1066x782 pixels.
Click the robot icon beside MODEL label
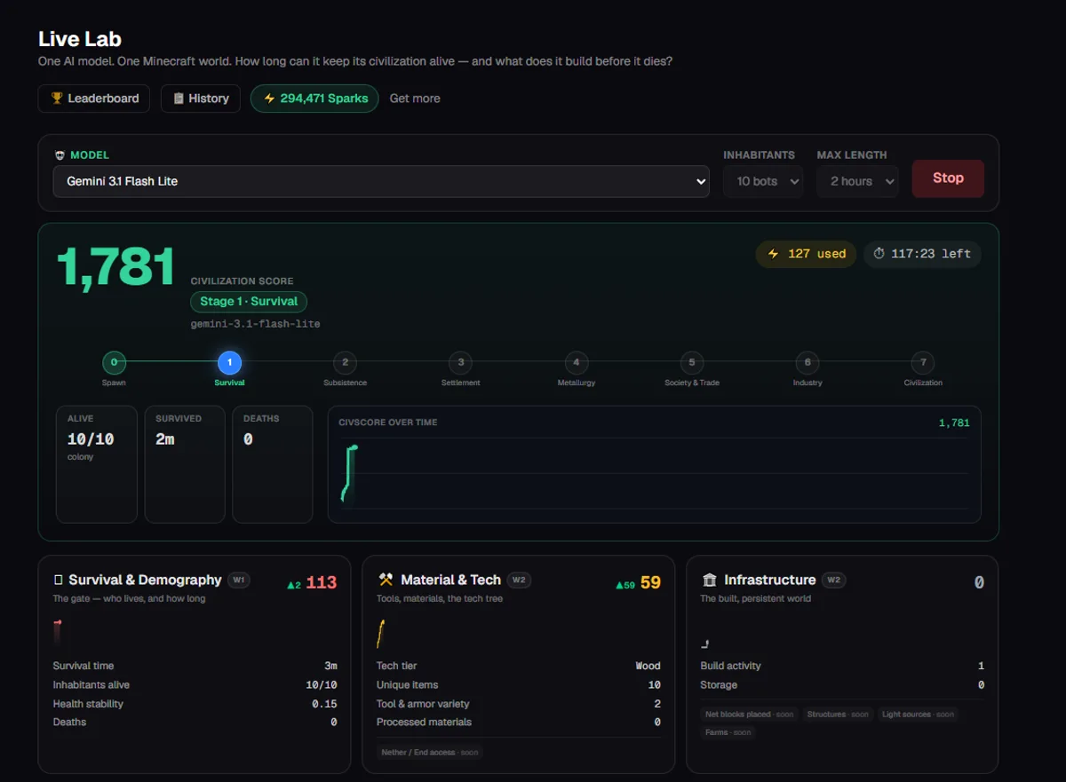[x=60, y=154]
